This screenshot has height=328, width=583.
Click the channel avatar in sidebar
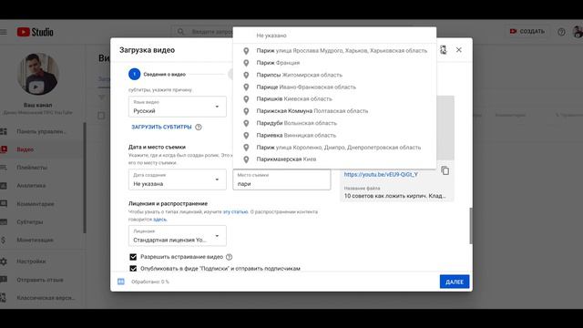[x=37, y=74]
